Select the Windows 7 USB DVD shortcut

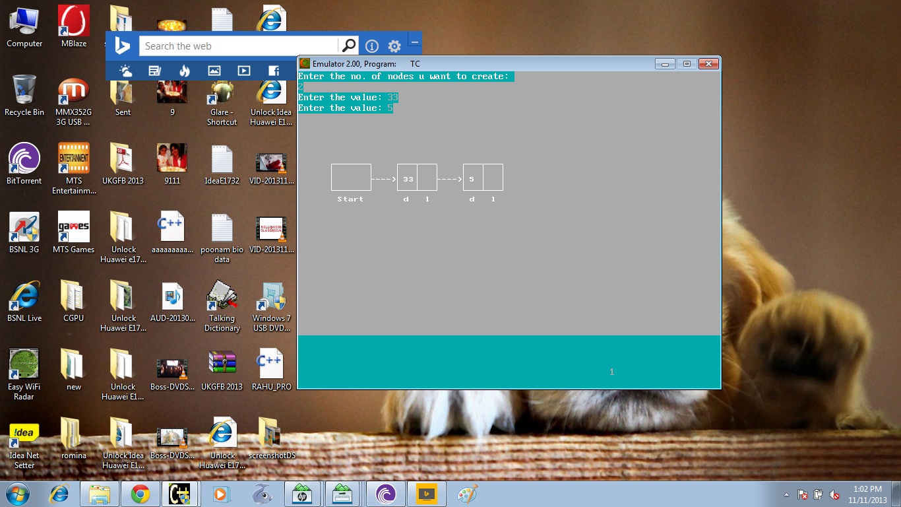(x=272, y=307)
